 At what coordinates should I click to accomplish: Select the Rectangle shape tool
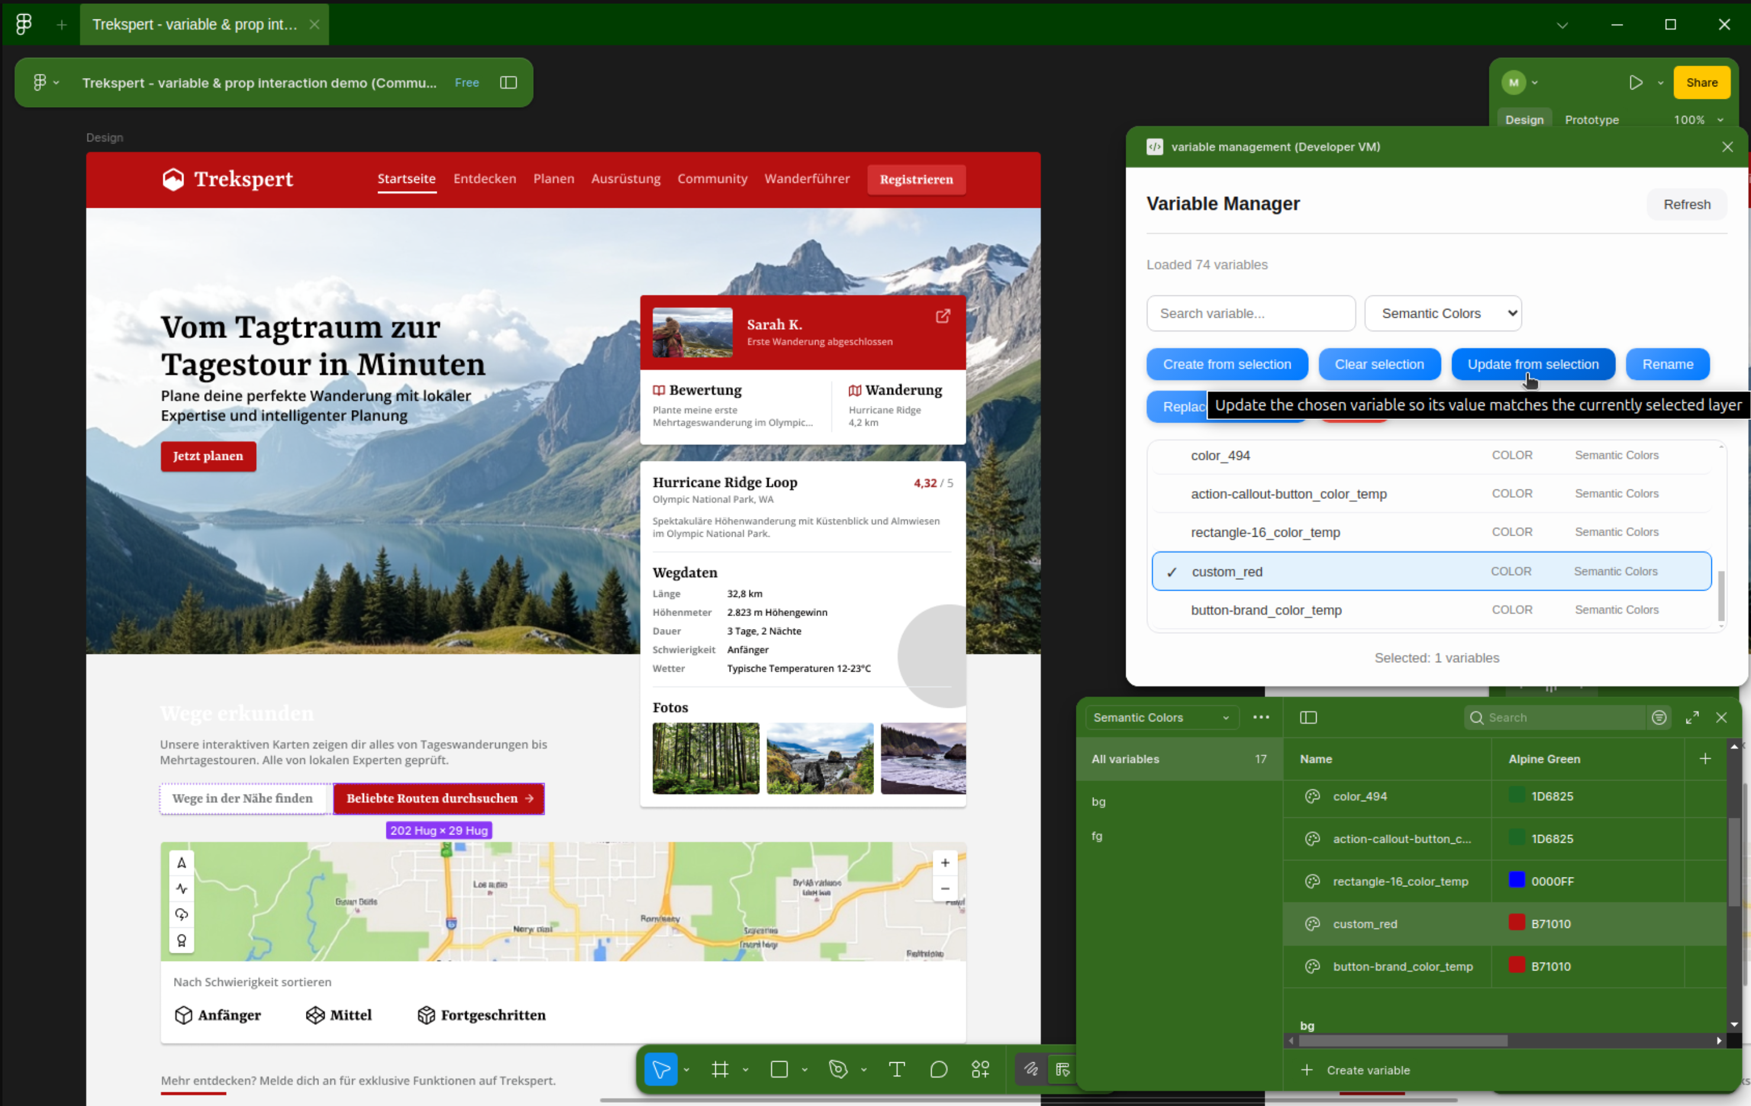point(779,1069)
